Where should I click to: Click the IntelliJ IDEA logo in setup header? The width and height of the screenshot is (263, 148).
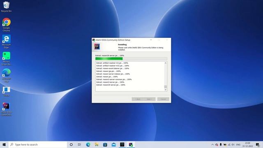click(x=97, y=46)
